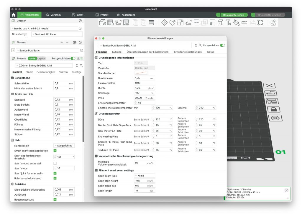Switch to the Kühlung tab
Viewport: 302px width, 215px height.
click(x=117, y=52)
